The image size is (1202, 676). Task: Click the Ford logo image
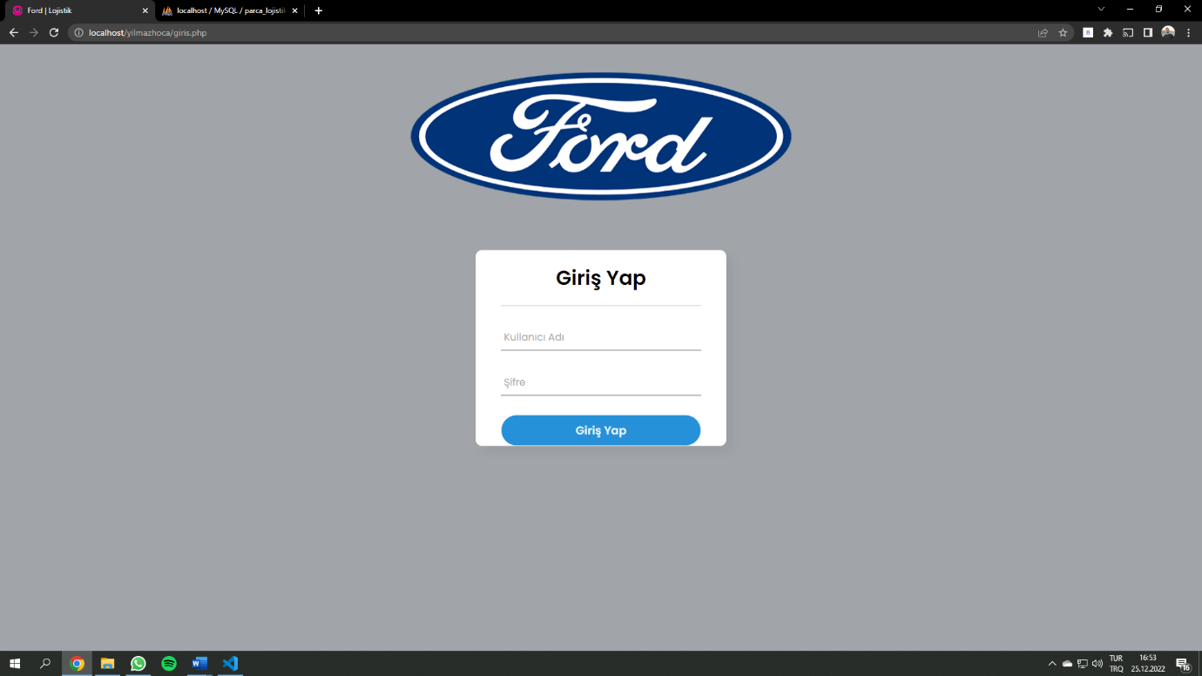coord(600,137)
